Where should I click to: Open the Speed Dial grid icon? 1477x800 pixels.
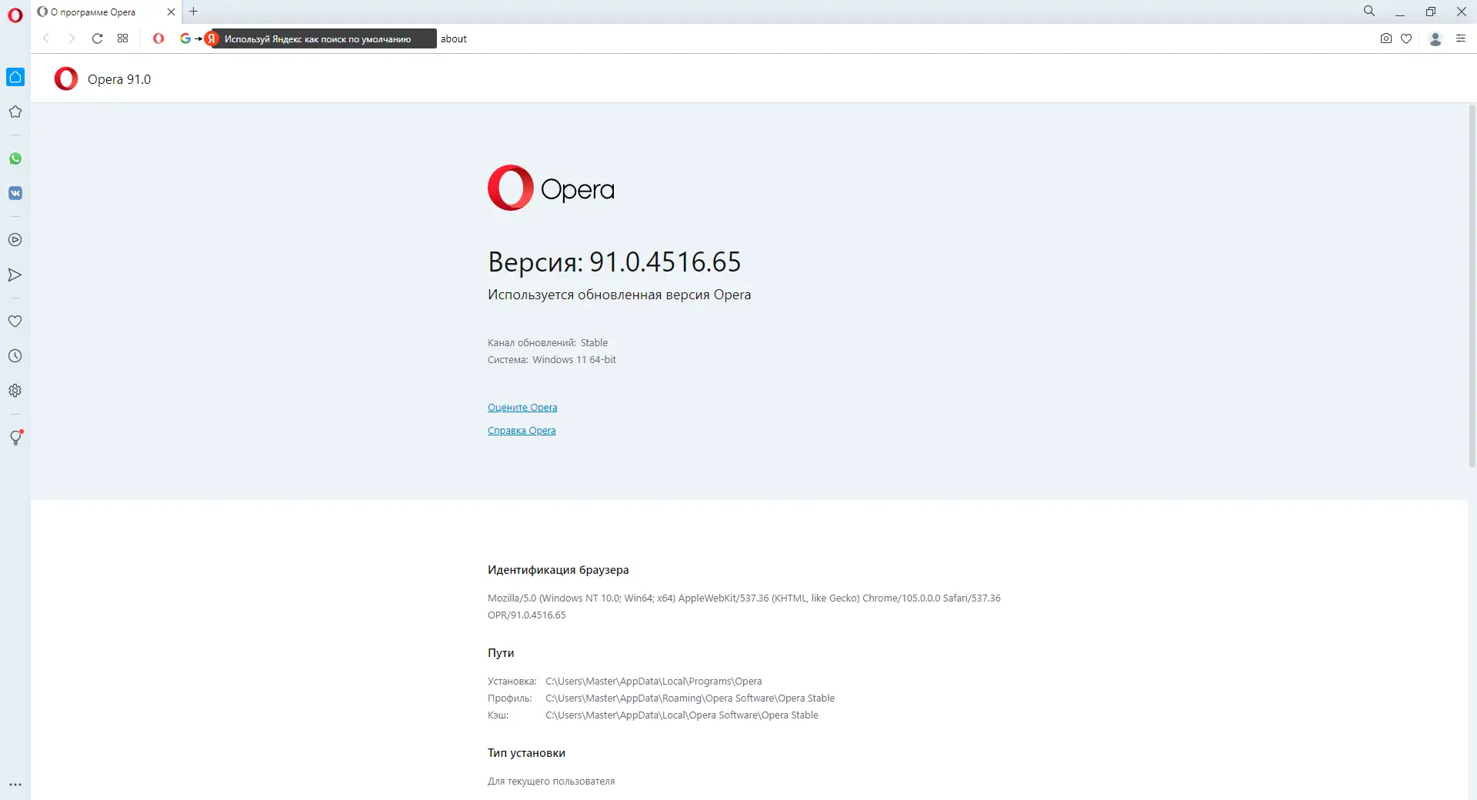[122, 38]
